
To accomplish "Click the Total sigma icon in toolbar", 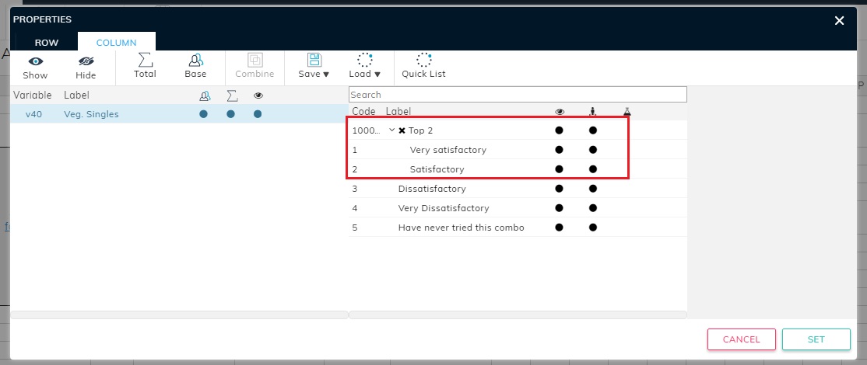I will pyautogui.click(x=145, y=60).
